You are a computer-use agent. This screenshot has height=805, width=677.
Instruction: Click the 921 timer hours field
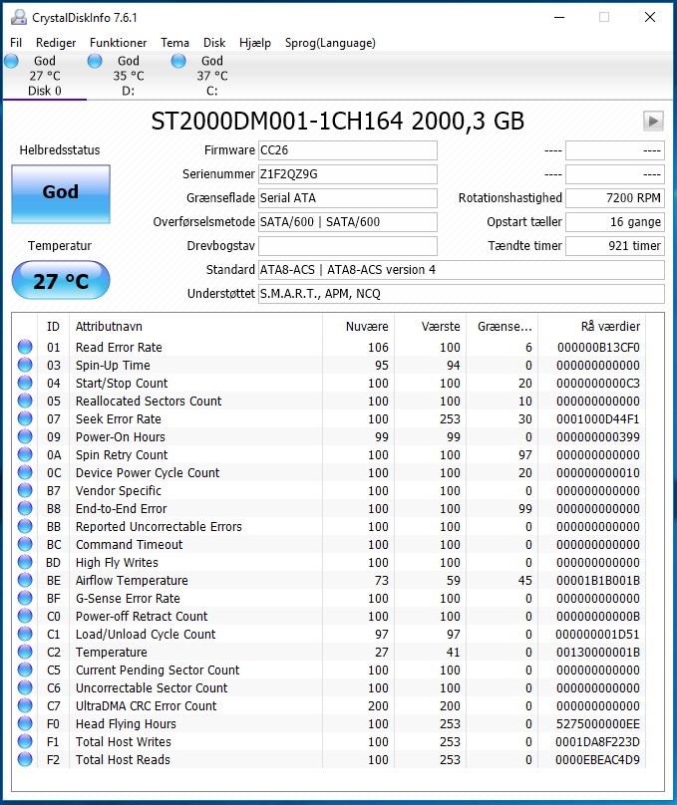[x=615, y=246]
